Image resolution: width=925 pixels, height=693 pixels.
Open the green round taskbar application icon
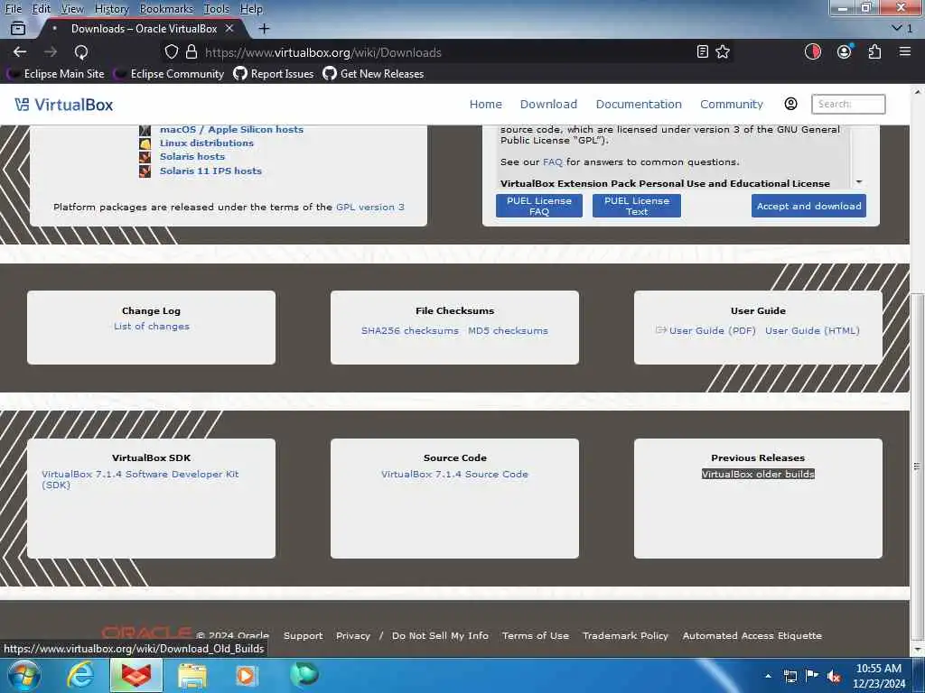tap(304, 674)
